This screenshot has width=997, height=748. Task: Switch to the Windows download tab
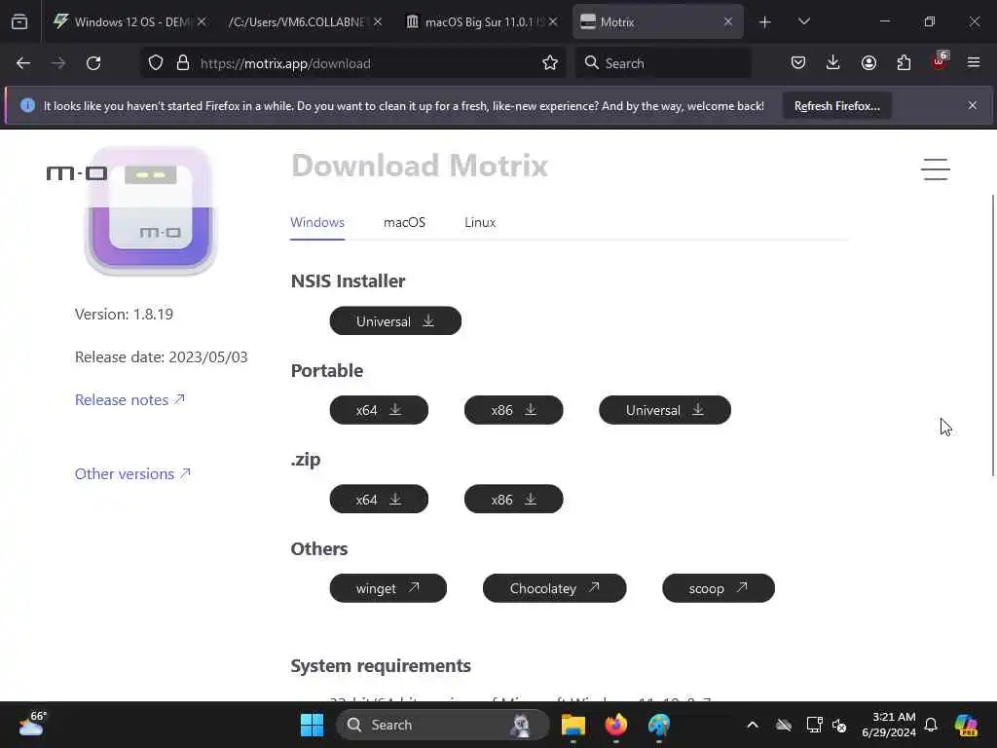pos(317,223)
